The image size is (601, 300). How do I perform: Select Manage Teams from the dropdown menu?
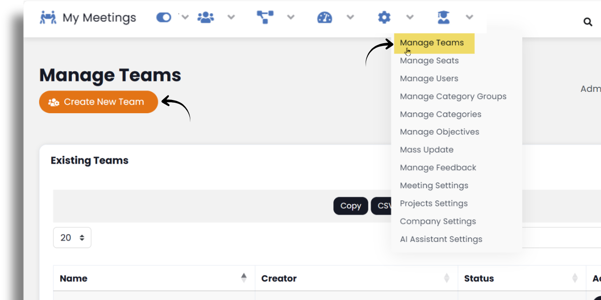pos(432,43)
